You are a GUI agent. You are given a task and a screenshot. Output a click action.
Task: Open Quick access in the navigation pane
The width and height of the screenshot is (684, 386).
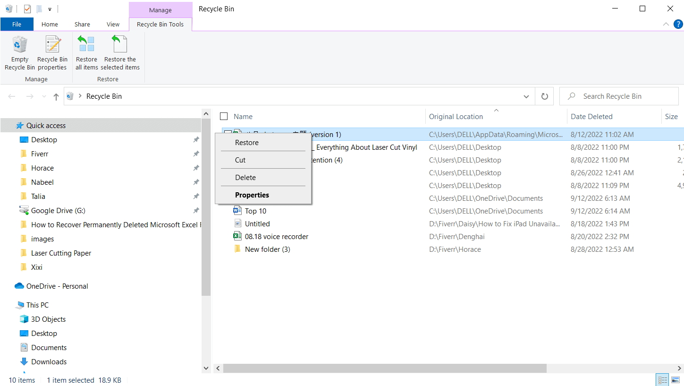(x=41, y=126)
